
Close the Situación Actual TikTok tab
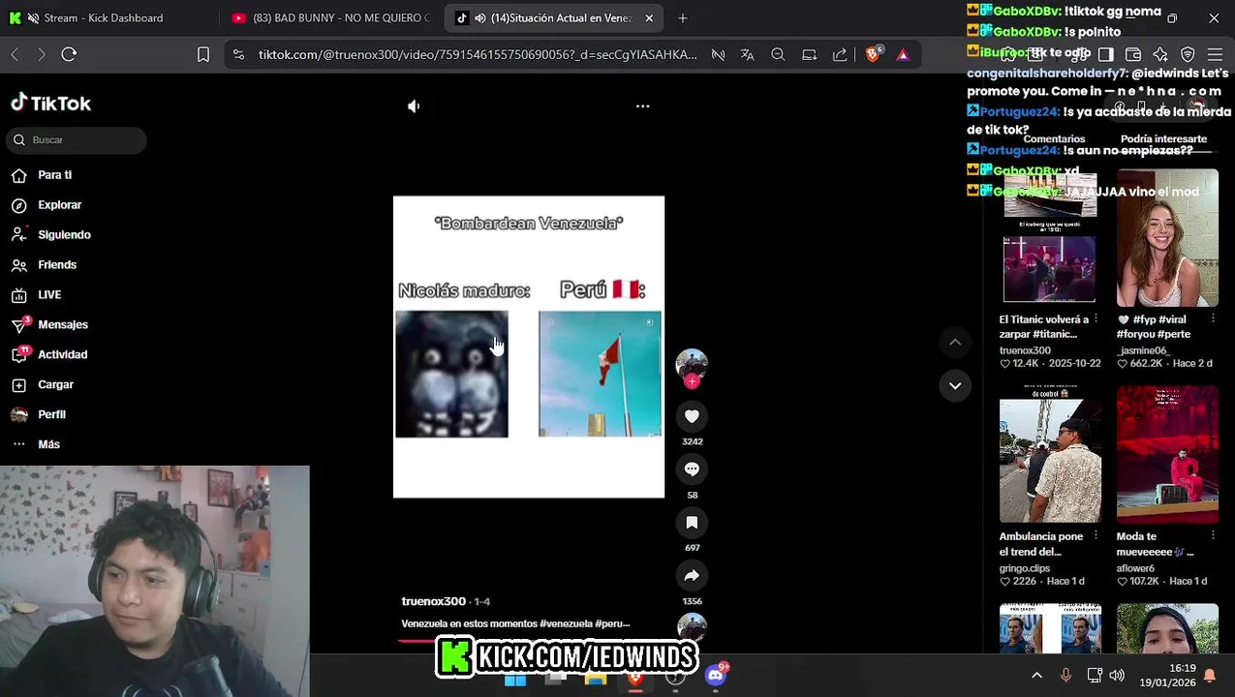(x=649, y=17)
